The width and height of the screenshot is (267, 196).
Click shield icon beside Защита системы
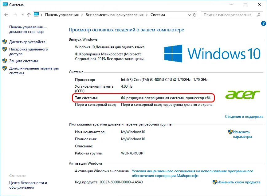[x=5, y=61]
